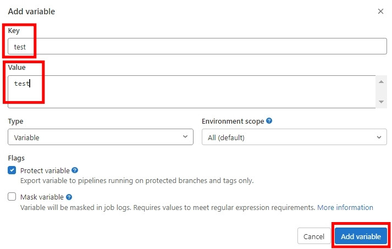Focus the Key input field
This screenshot has height=249, width=392.
point(198,47)
